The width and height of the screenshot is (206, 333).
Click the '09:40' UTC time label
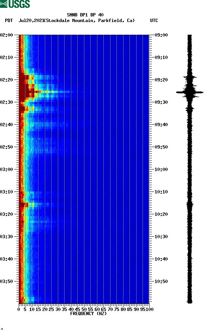[x=161, y=124]
